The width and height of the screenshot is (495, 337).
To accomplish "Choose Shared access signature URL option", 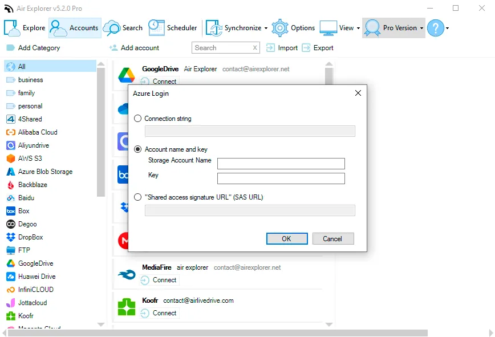I will click(x=137, y=197).
